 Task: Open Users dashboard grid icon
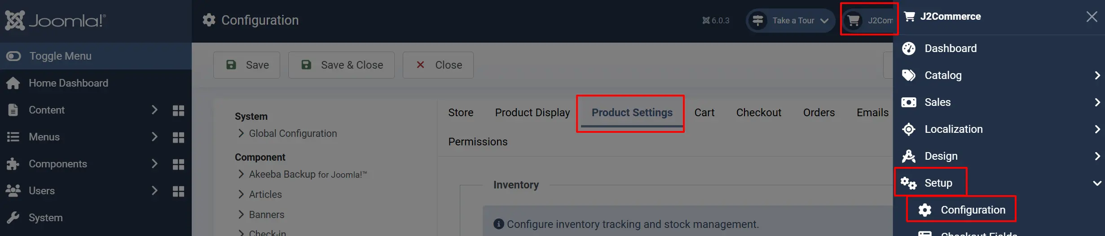(x=178, y=191)
